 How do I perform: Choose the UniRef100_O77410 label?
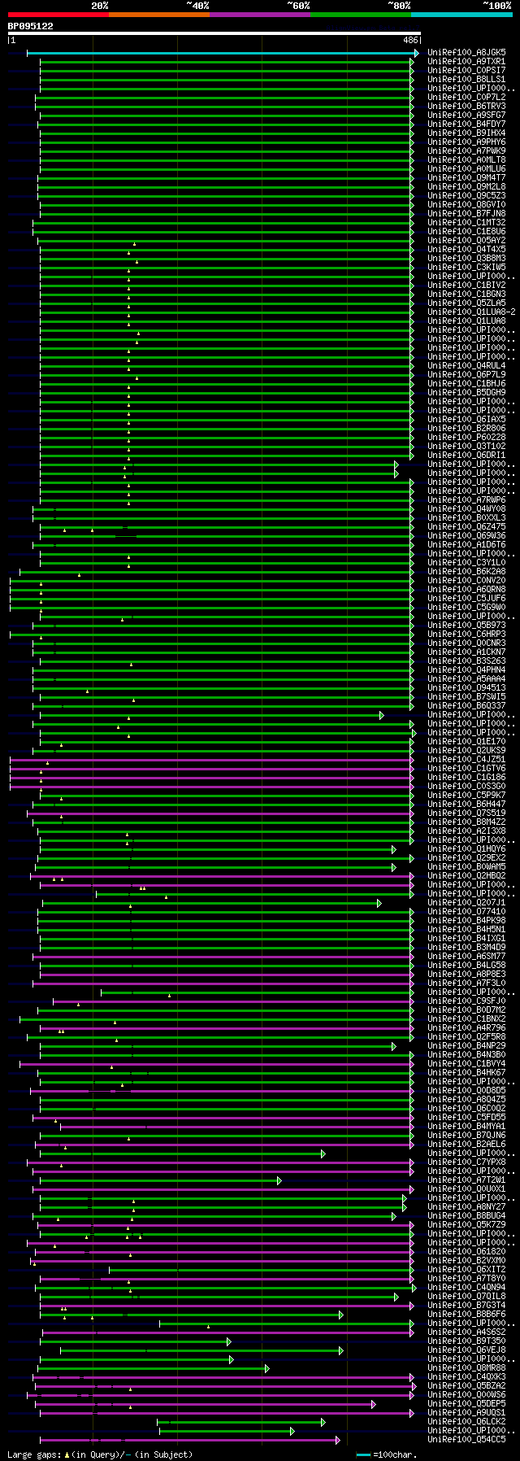(466, 912)
